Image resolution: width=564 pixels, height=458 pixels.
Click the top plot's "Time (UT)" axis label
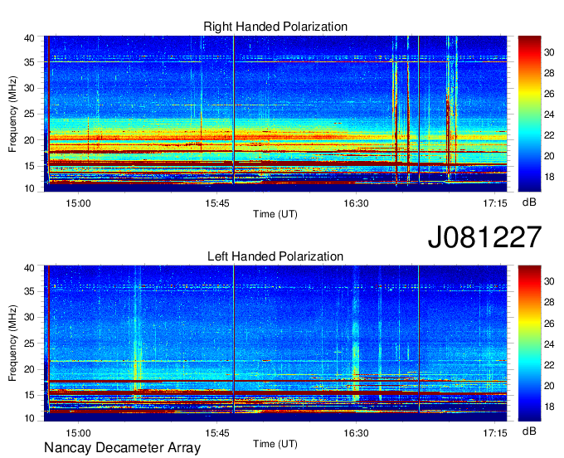coord(275,214)
